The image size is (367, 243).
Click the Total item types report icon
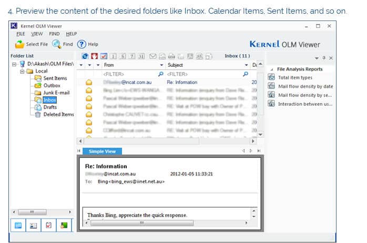271,77
